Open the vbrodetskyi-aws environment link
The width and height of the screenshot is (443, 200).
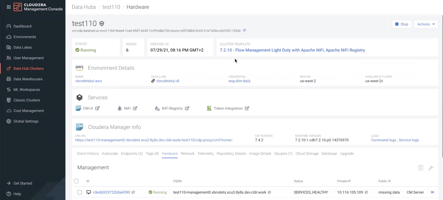point(88,81)
